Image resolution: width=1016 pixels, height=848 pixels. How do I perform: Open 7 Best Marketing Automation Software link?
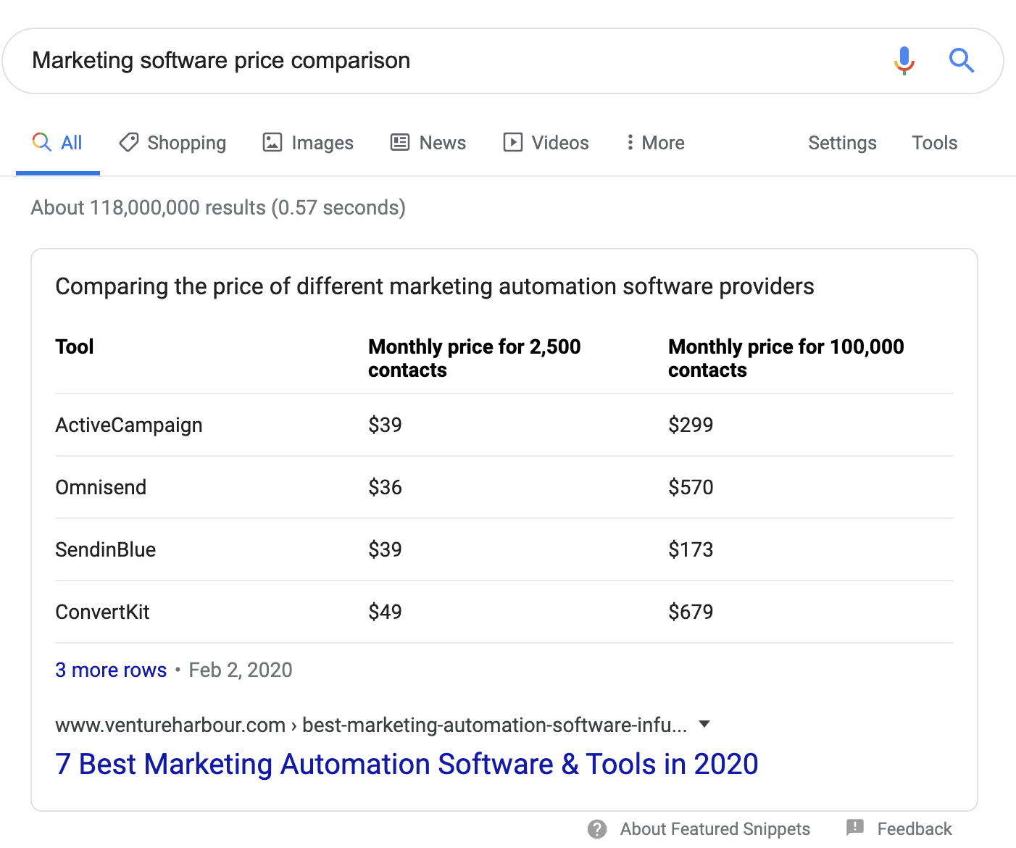click(x=407, y=764)
